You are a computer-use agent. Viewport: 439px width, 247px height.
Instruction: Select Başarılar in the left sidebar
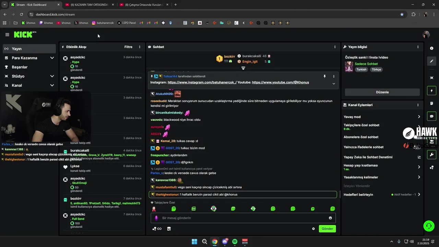29,67
